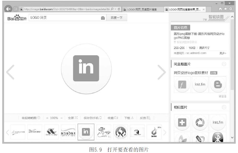
Task: Switch to the LOGO 网页_百度图片搜索 tab
Action: tap(142, 9)
